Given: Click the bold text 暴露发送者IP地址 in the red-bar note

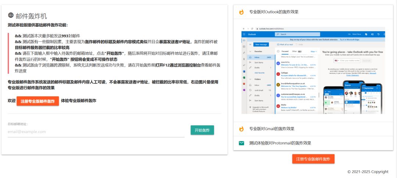Looking at the screenshot, I should [x=175, y=42].
